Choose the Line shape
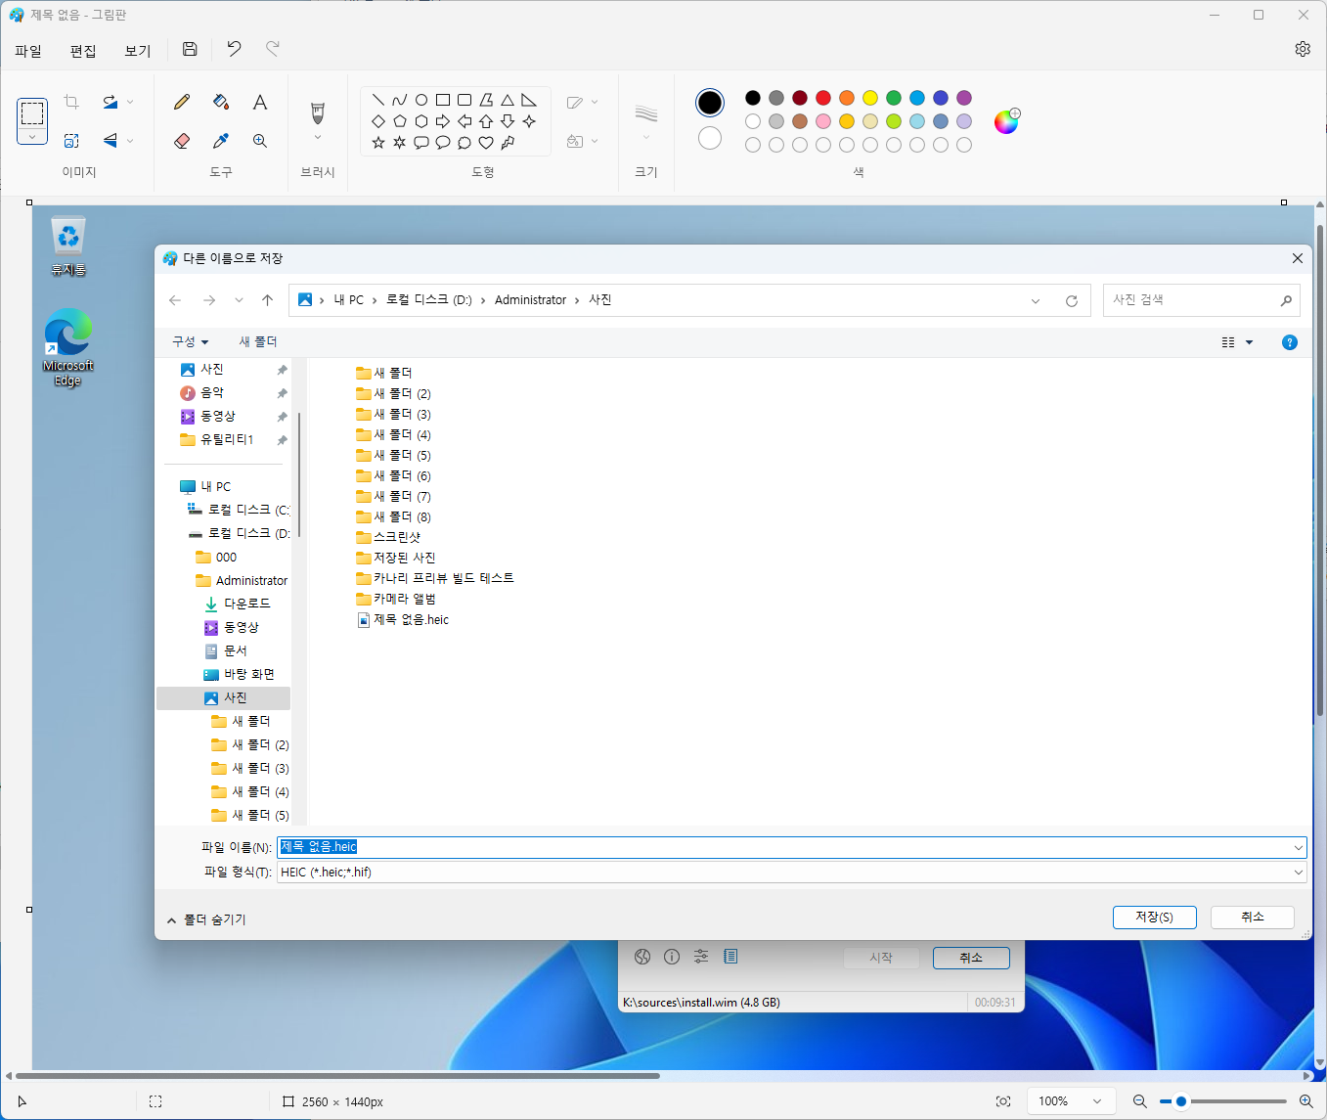1327x1120 pixels. click(378, 100)
